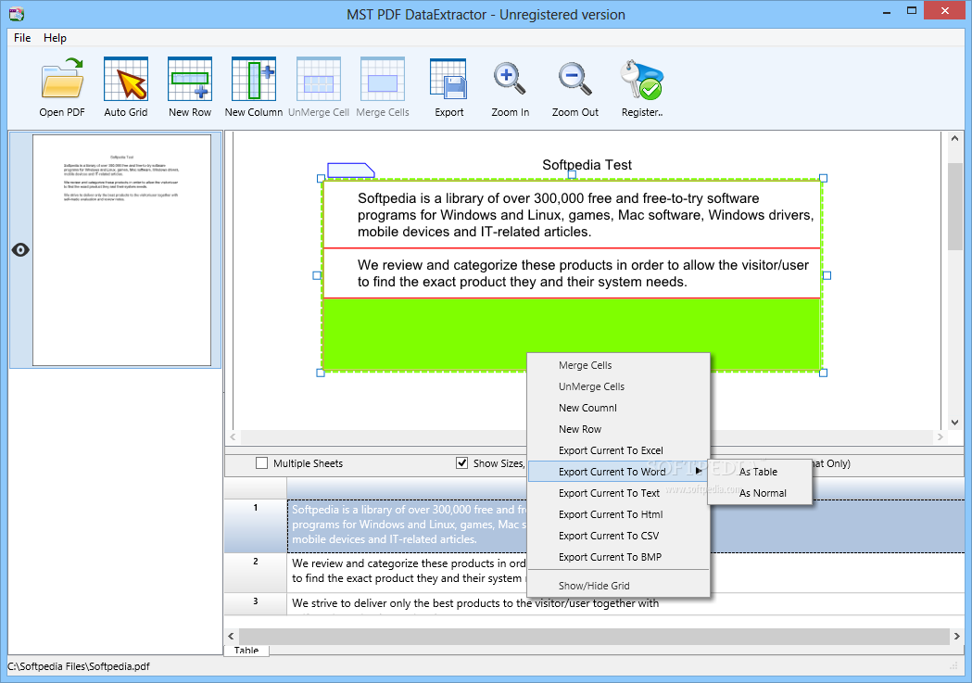Click row header 3 in table
Viewport: 972px width, 683px height.
[256, 603]
